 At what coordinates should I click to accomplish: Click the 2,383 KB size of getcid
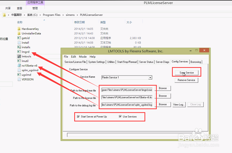(x=135, y=38)
